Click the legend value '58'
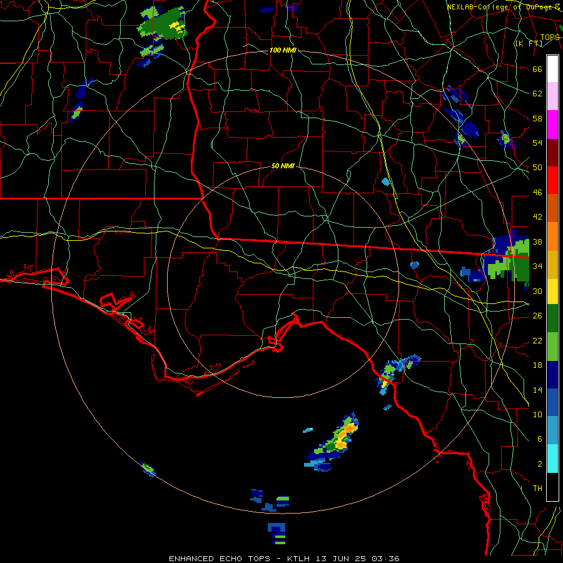The height and width of the screenshot is (563, 563). point(537,118)
